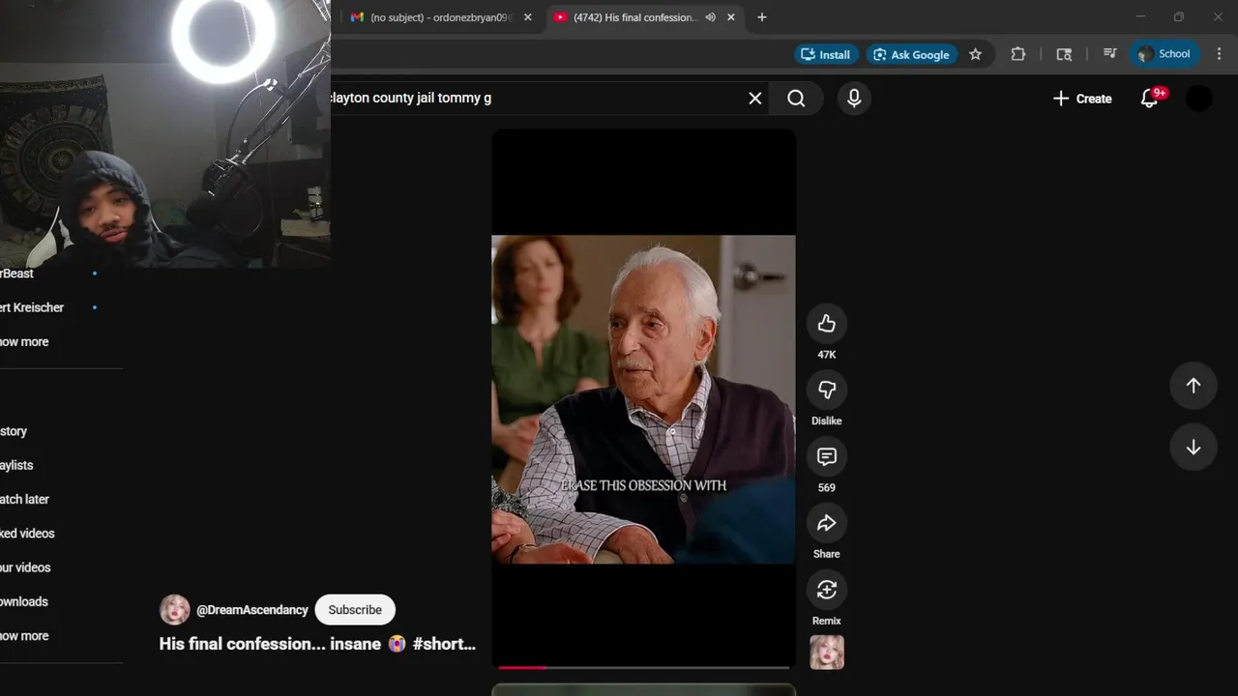
Task: Remix this Short
Action: coord(826,590)
